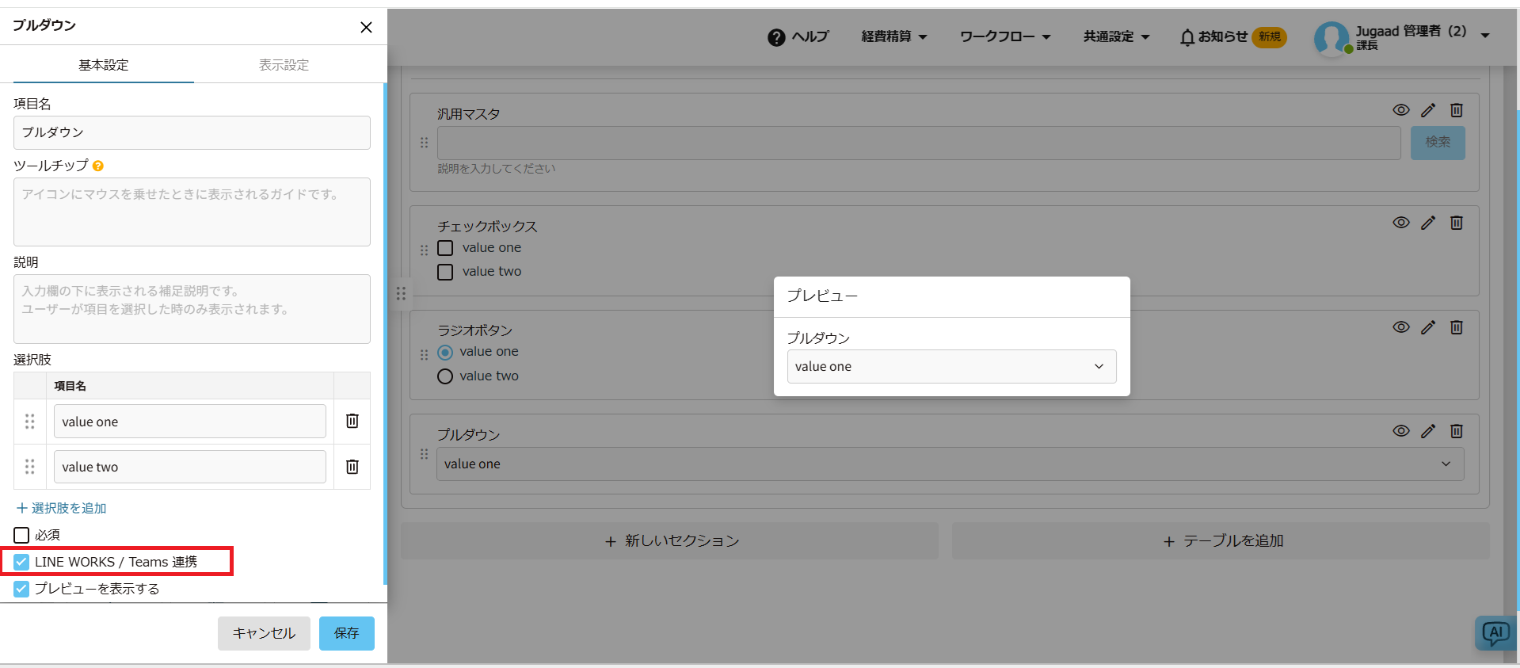Click the pencil edit icon for ラジオボタン field

click(1427, 327)
